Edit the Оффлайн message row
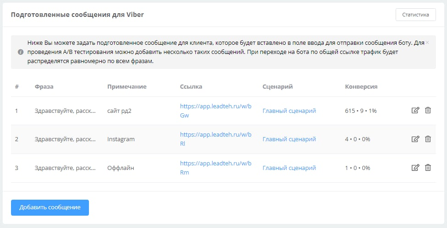The width and height of the screenshot is (447, 228). (x=415, y=168)
